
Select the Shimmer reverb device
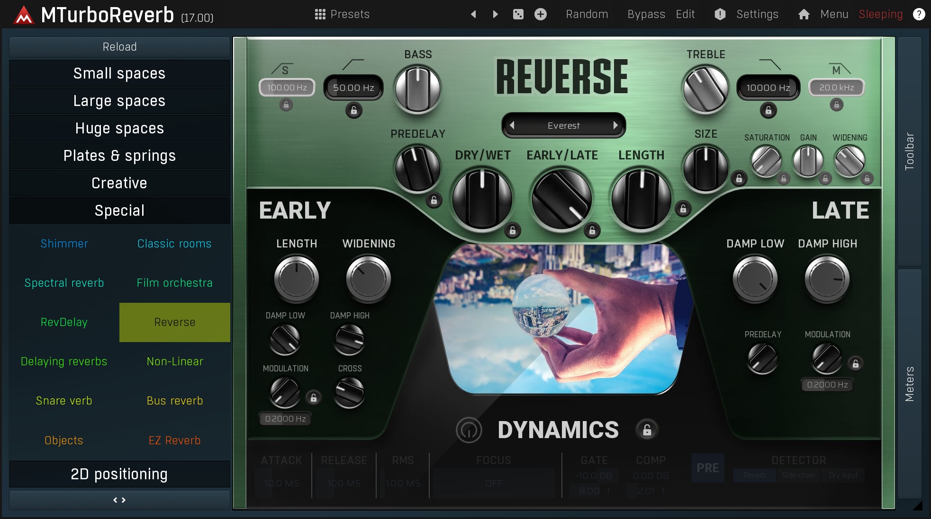(64, 244)
